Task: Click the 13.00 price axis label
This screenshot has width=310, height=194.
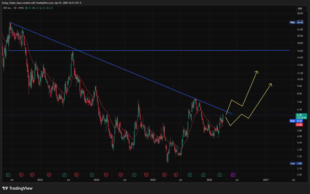Action: [x=300, y=65]
